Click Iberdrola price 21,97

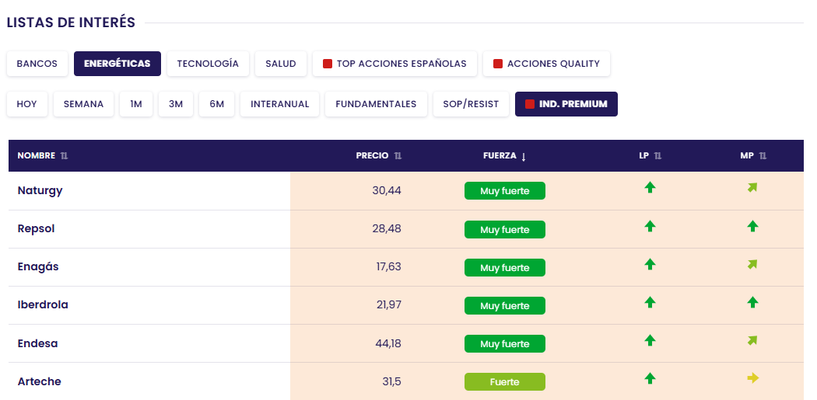pyautogui.click(x=389, y=304)
